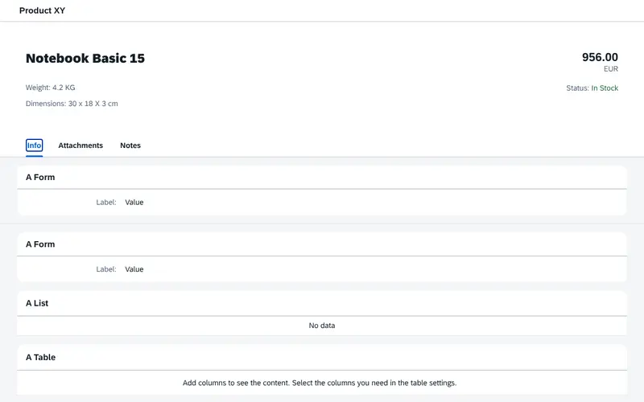Select the Info tab
The image size is (644, 402).
pyautogui.click(x=34, y=146)
